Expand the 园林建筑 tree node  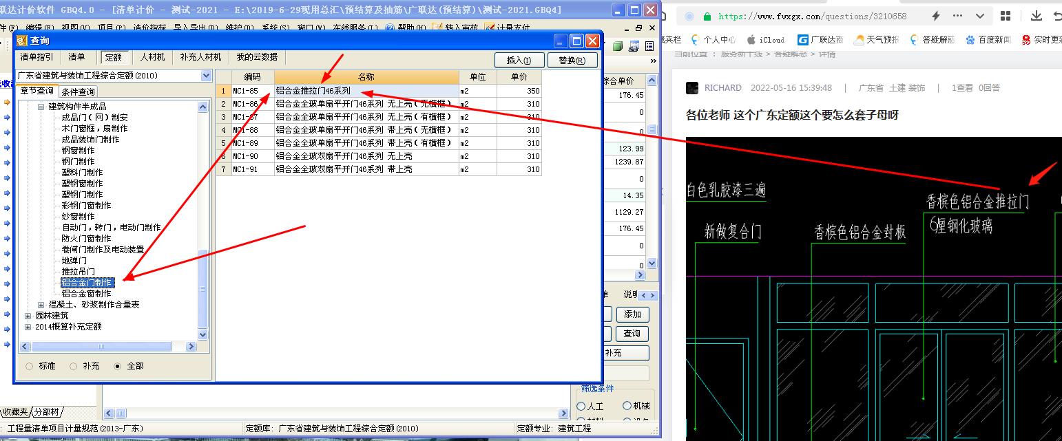tap(28, 316)
